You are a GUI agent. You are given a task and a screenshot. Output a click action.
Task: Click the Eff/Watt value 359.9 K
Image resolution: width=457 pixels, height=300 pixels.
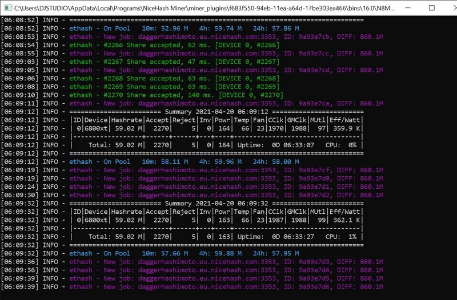coord(347,128)
